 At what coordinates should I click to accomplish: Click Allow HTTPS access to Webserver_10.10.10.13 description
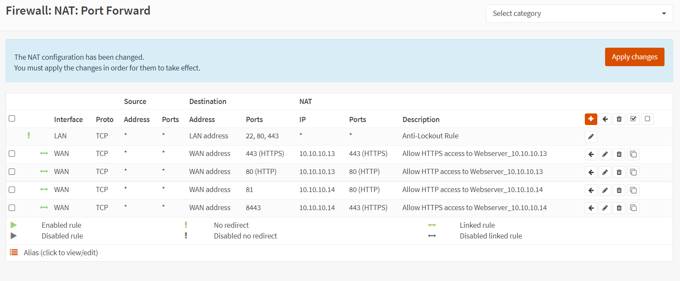point(475,153)
